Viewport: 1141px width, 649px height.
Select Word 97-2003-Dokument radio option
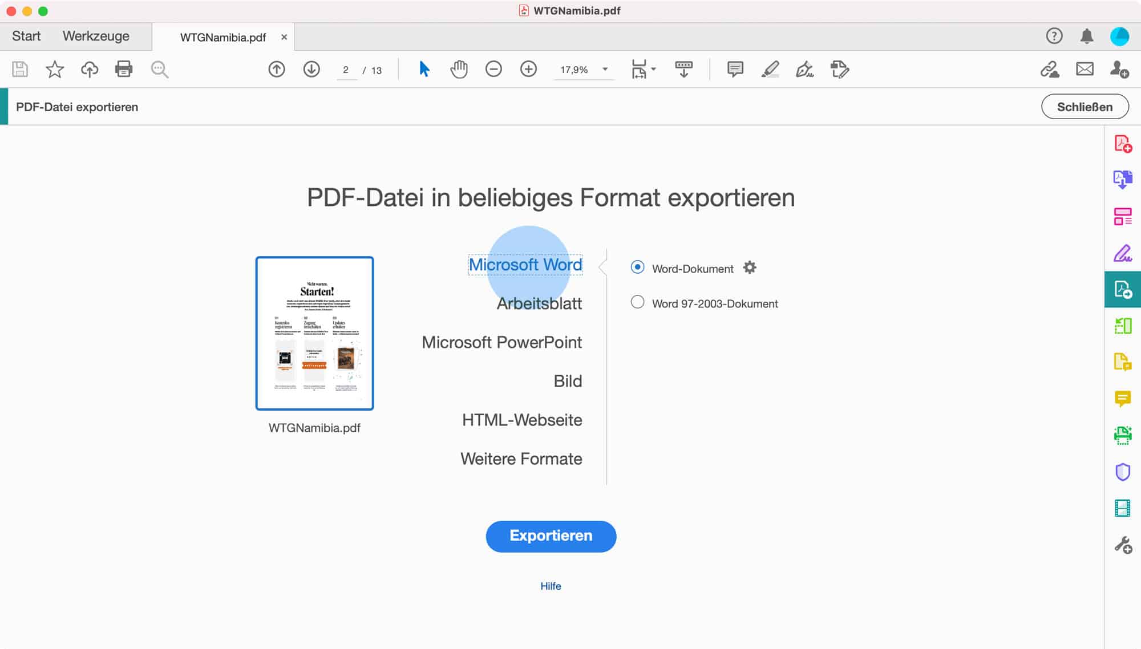(x=638, y=302)
